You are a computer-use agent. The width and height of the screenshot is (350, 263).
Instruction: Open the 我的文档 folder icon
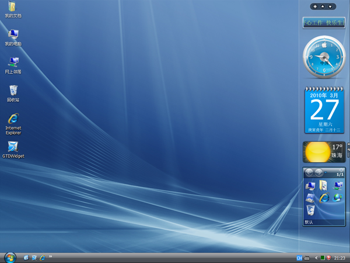(13, 8)
